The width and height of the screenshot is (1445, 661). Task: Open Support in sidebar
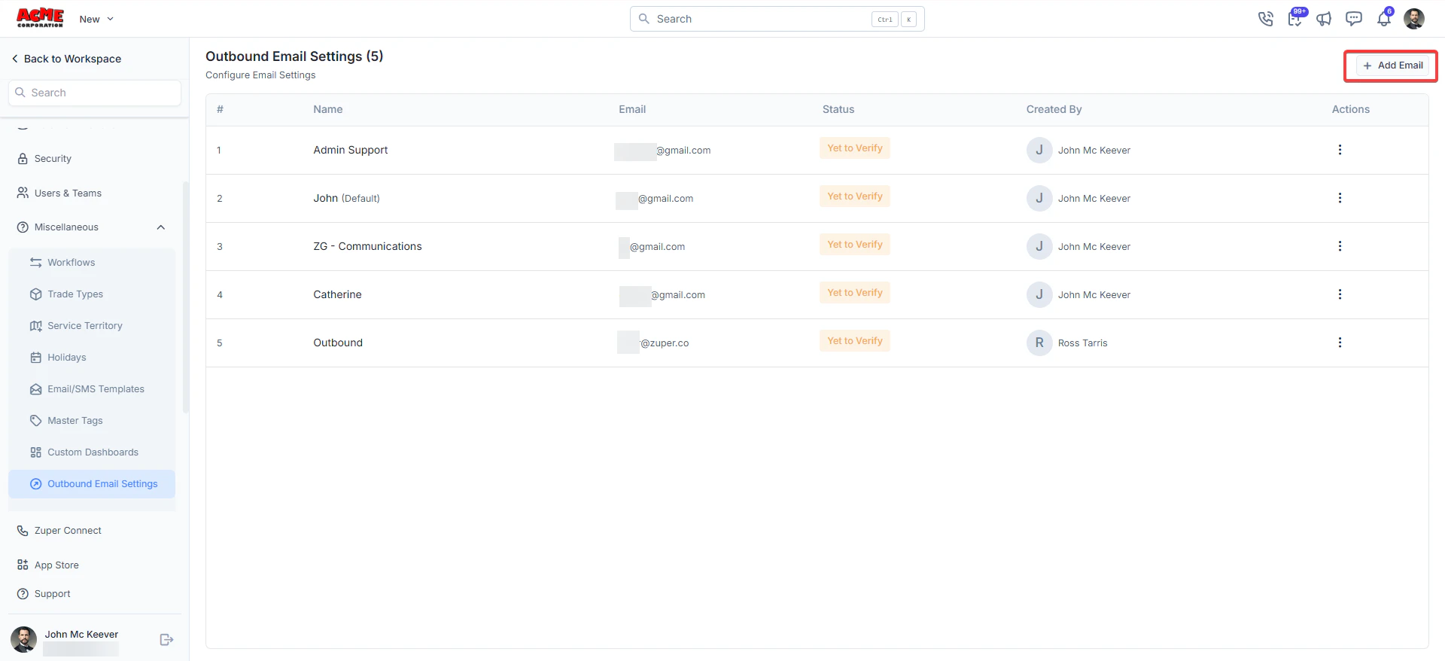(x=53, y=594)
